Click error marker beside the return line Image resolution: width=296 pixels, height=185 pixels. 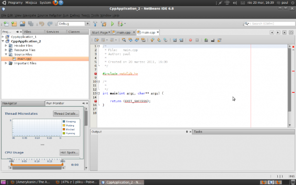click(95, 101)
